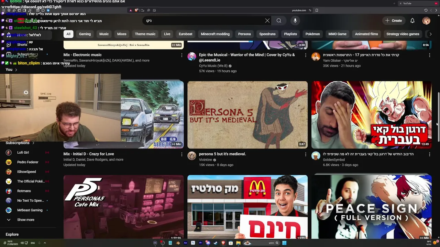This screenshot has width=440, height=247.
Task: Open GoldenSymbol channel avatar
Action: point(316,156)
